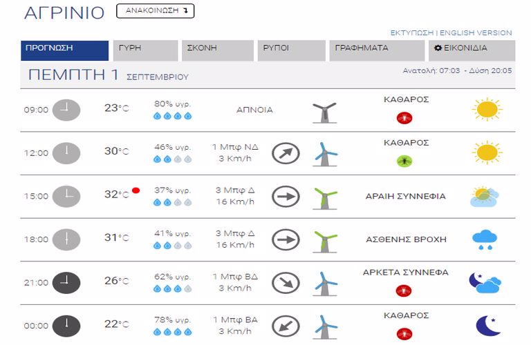Image resolution: width=531 pixels, height=345 pixels.
Task: Open ΕΙΚΟΝΙΔΙΑ settings with gear icon
Action: (472, 50)
